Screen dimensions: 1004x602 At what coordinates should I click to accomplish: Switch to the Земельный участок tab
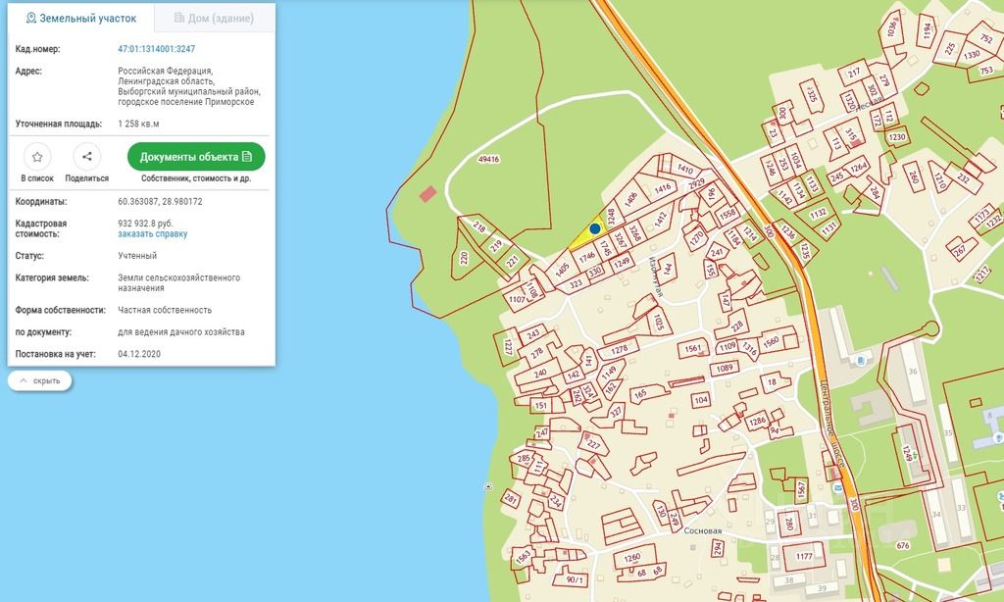(x=80, y=18)
